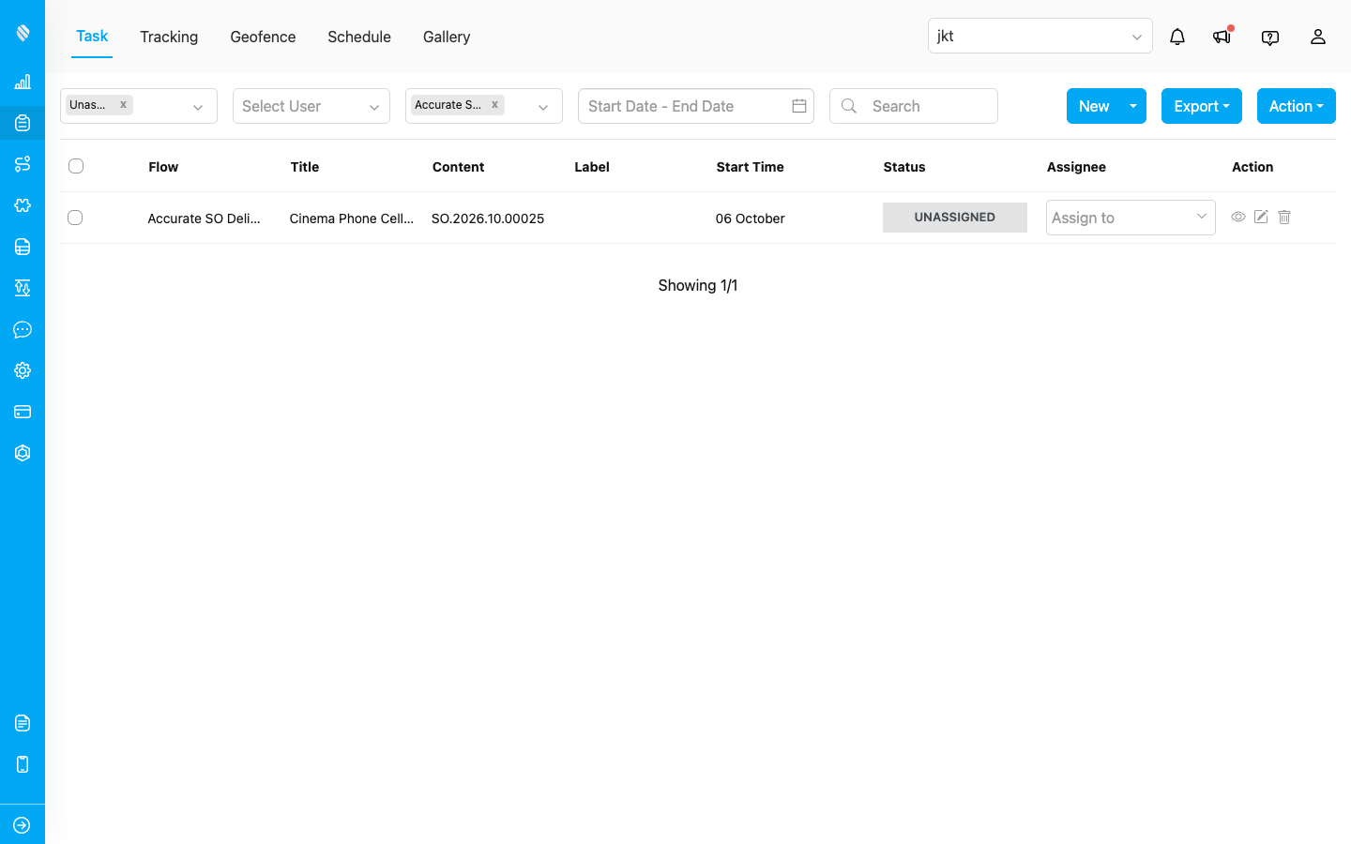Tick the checkbox for SO.2026.10.00025 row
The image size is (1351, 844).
pyautogui.click(x=75, y=218)
